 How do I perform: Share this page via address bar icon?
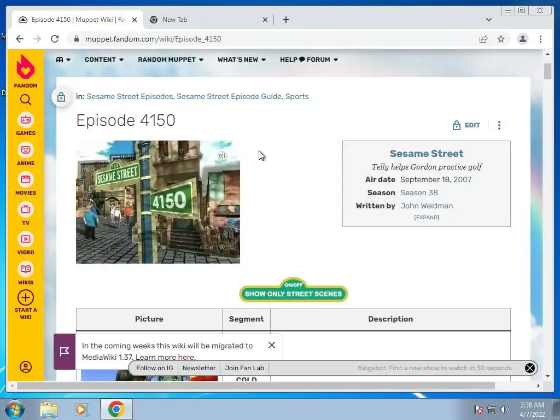click(x=483, y=39)
